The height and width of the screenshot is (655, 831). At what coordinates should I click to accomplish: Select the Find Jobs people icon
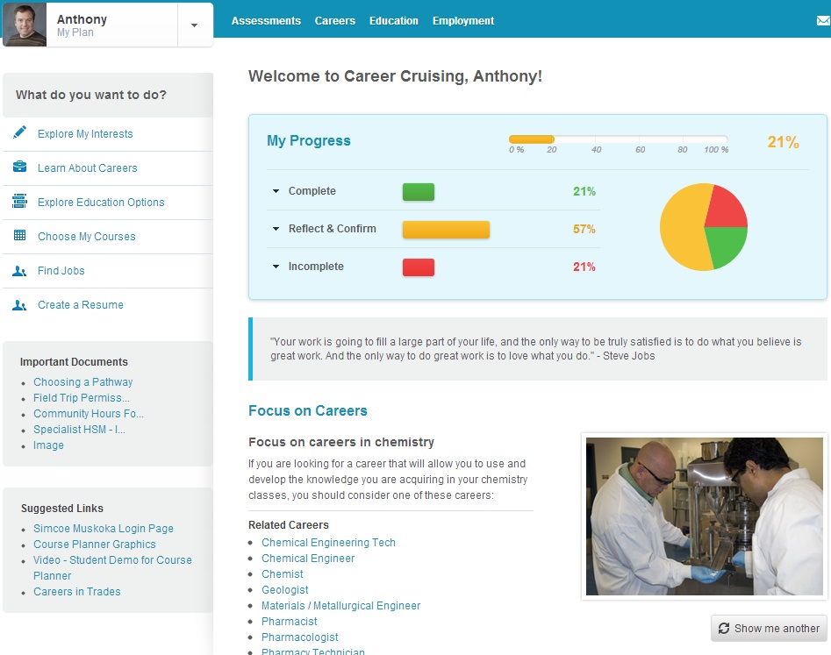(20, 270)
